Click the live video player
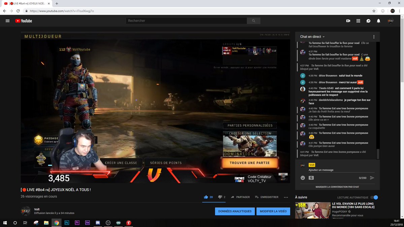The height and width of the screenshot is (227, 404). [x=155, y=108]
